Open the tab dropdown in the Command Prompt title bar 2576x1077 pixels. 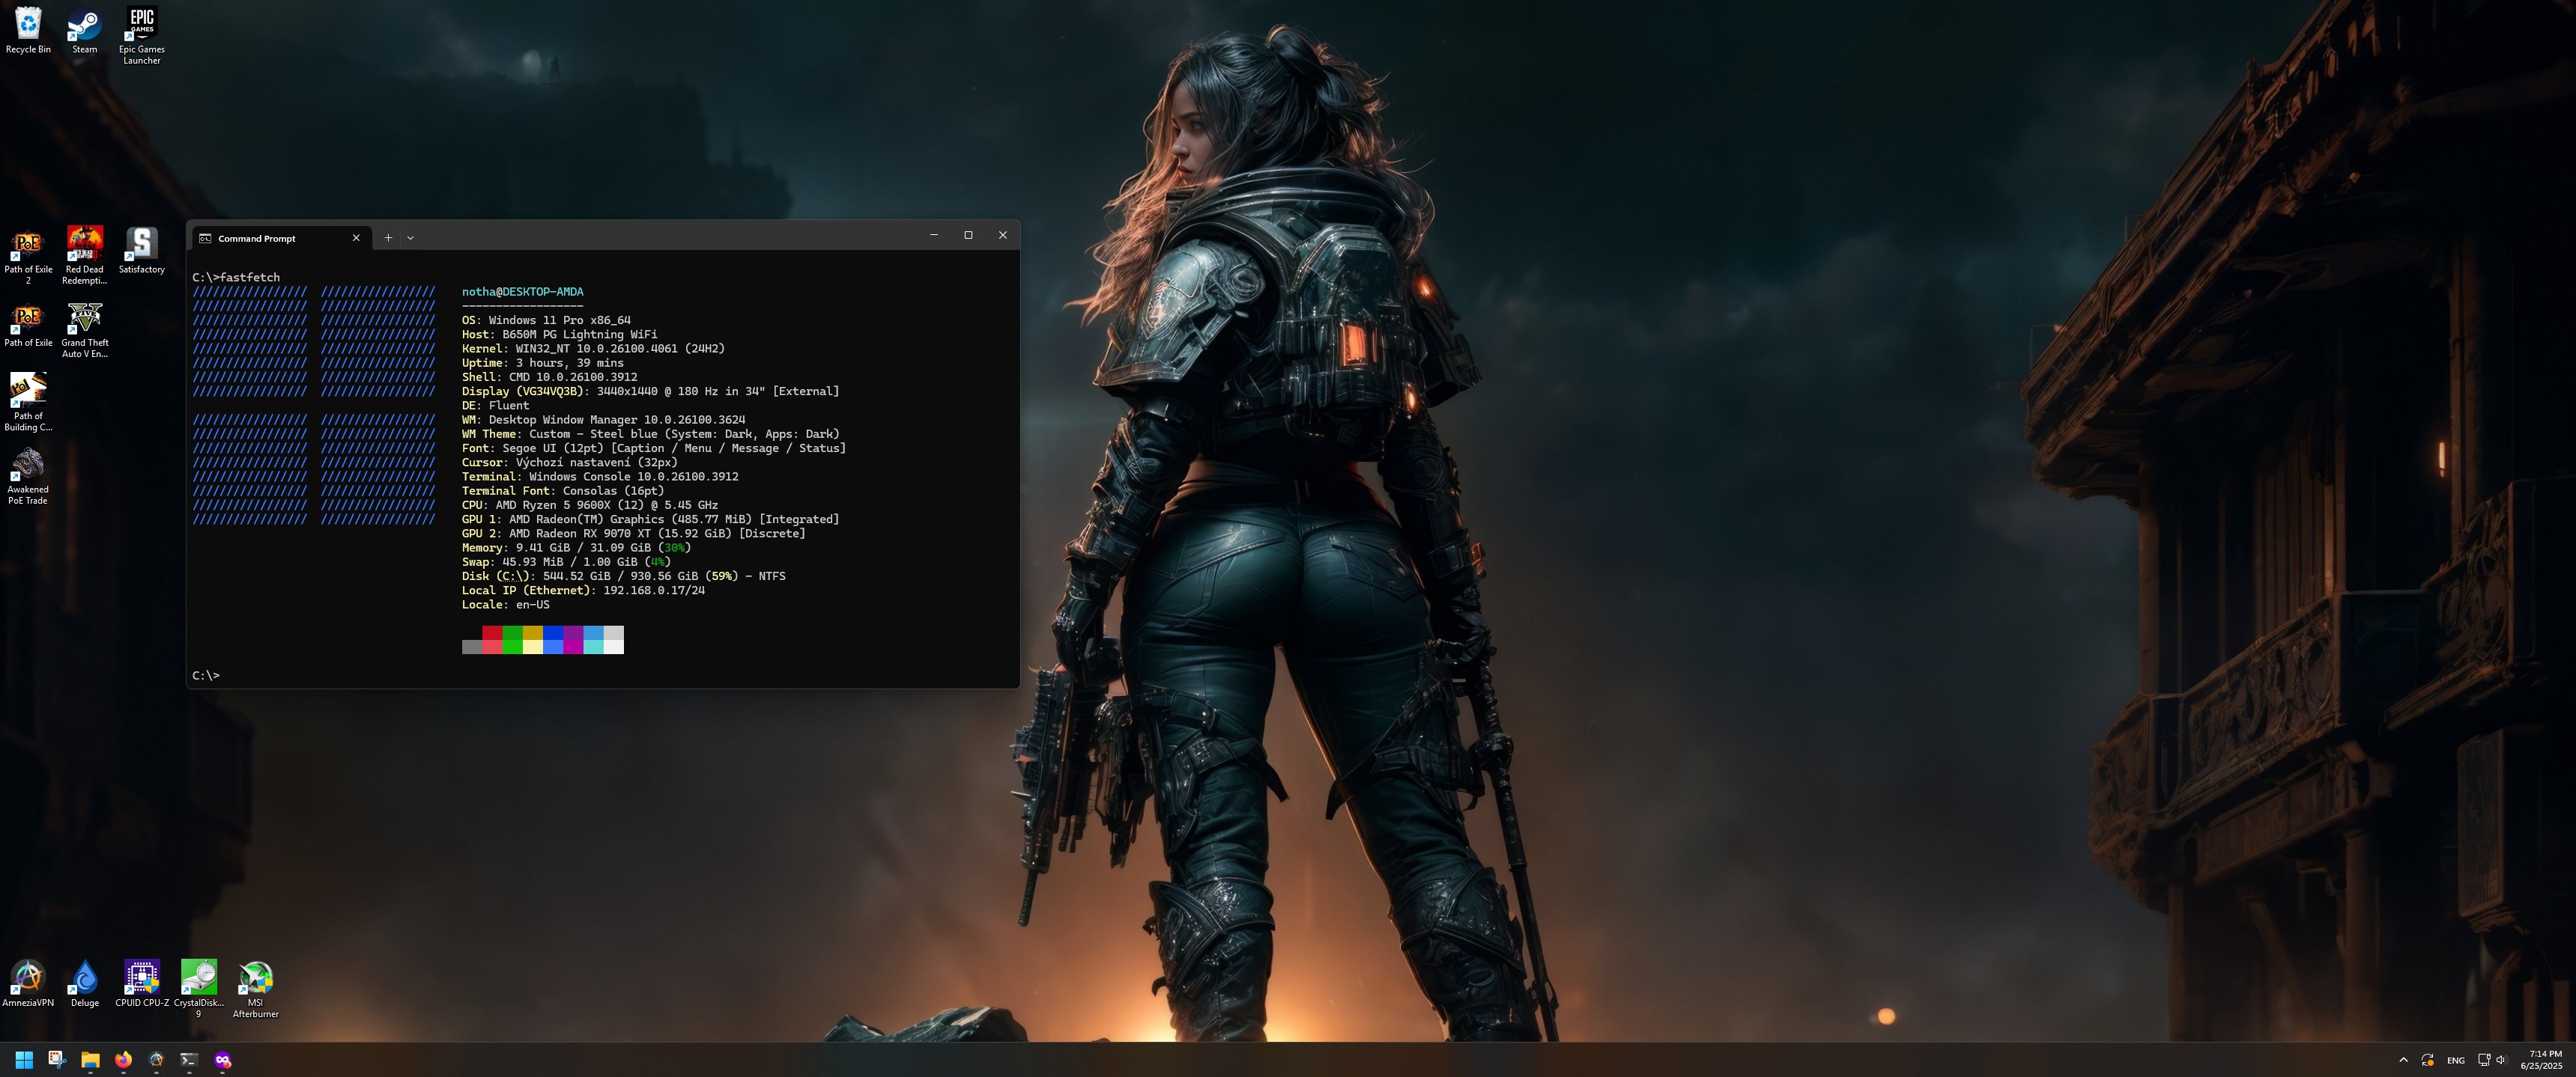pyautogui.click(x=410, y=238)
